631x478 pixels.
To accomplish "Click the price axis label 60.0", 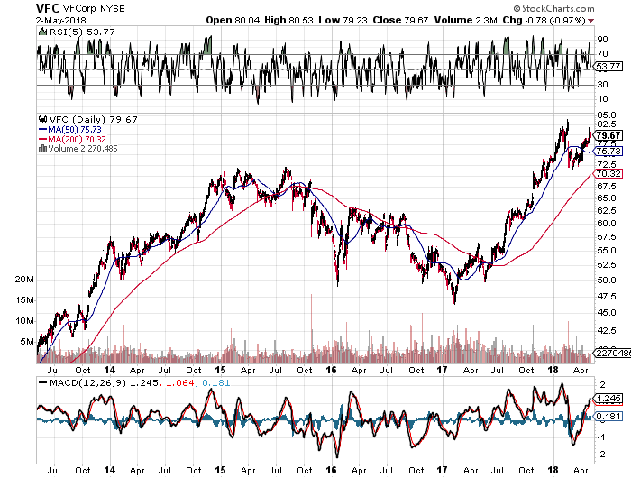I will click(x=607, y=223).
